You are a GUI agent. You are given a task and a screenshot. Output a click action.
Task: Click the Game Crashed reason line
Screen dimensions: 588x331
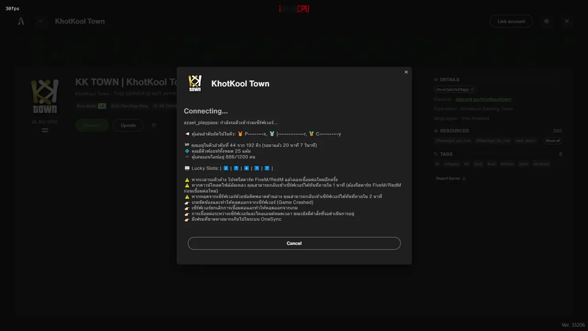[249, 202]
